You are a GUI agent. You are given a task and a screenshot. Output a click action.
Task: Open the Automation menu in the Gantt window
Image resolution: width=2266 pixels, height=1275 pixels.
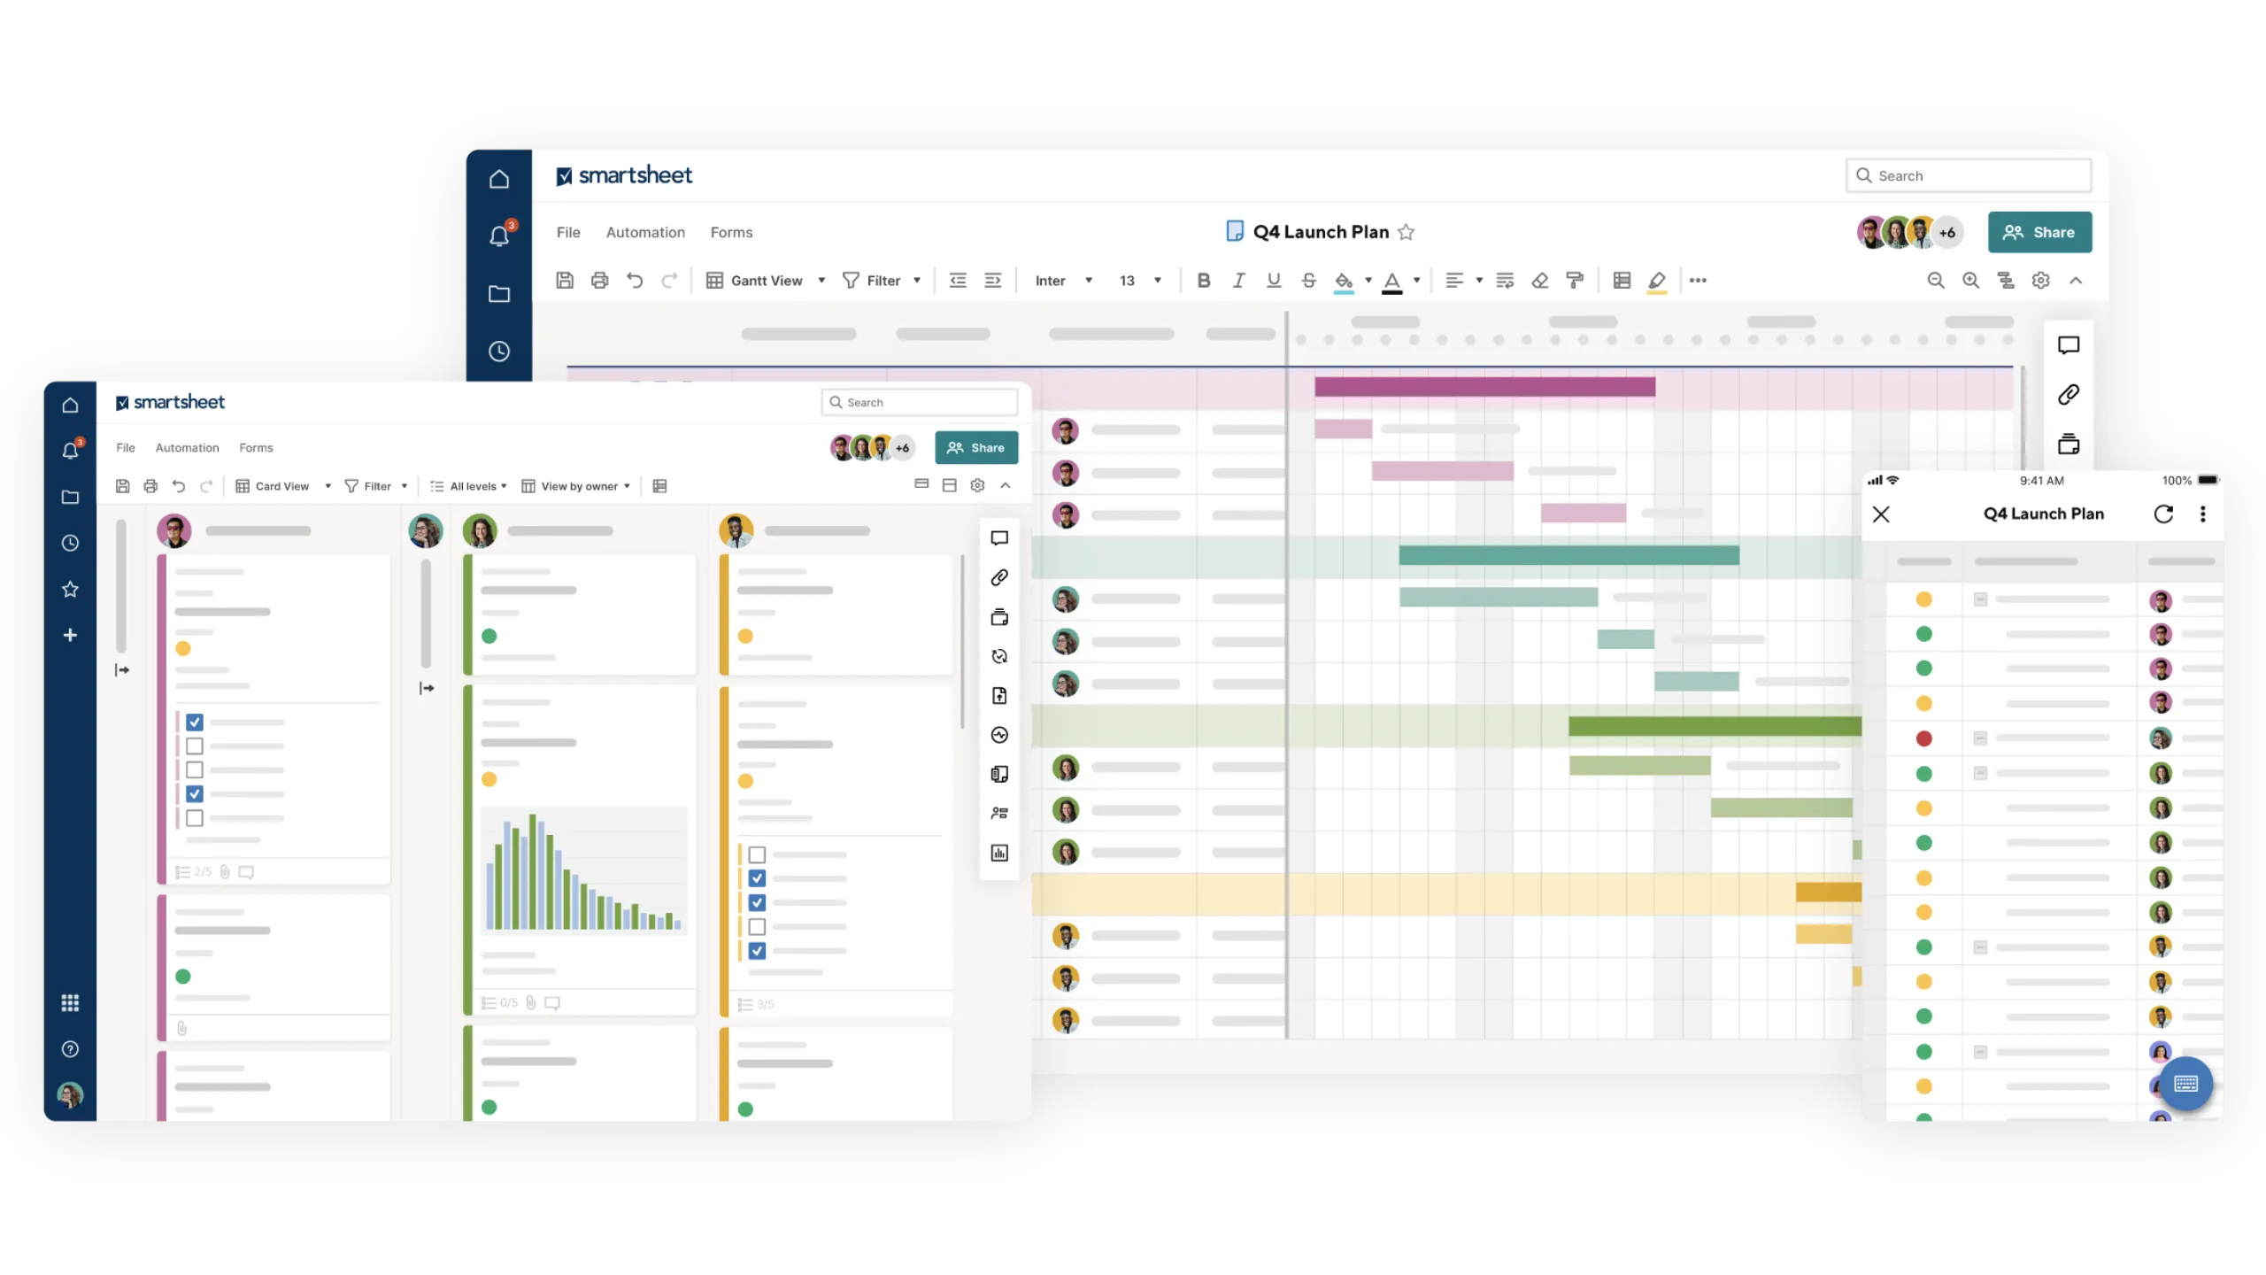tap(645, 232)
